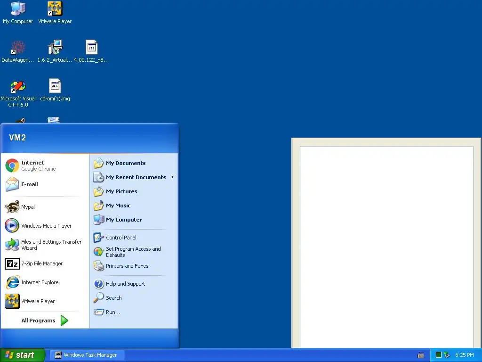Click the VM2 user name header
482x362 pixels.
click(x=17, y=138)
